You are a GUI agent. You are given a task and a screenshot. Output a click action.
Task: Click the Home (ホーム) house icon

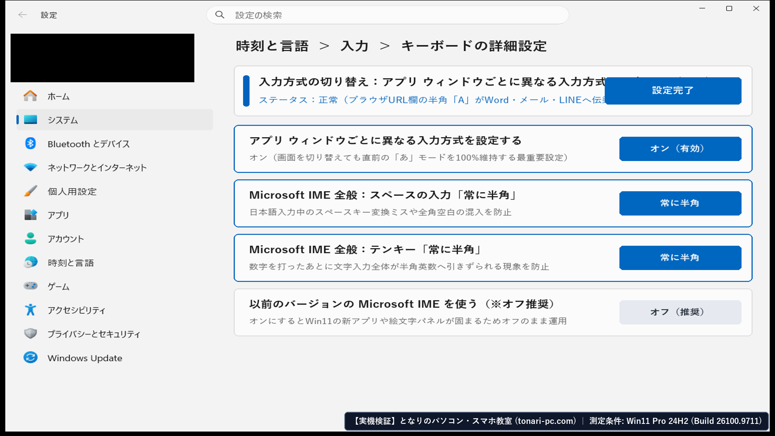point(30,96)
